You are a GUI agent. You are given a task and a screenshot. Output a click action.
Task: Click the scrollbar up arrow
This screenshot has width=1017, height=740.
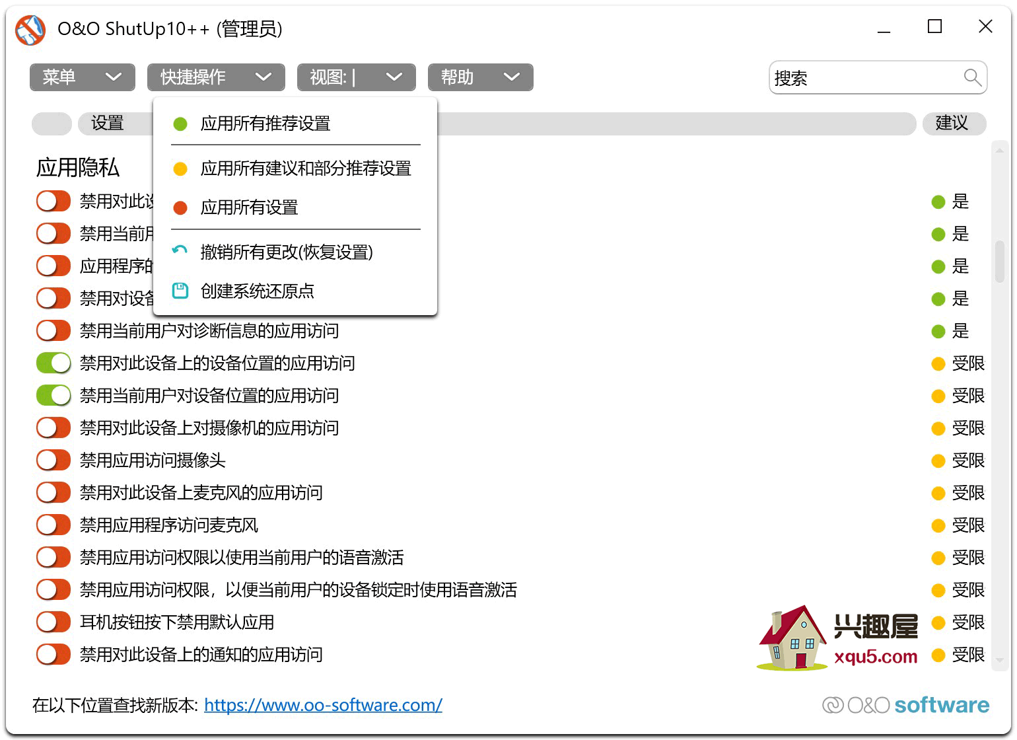pyautogui.click(x=1000, y=150)
